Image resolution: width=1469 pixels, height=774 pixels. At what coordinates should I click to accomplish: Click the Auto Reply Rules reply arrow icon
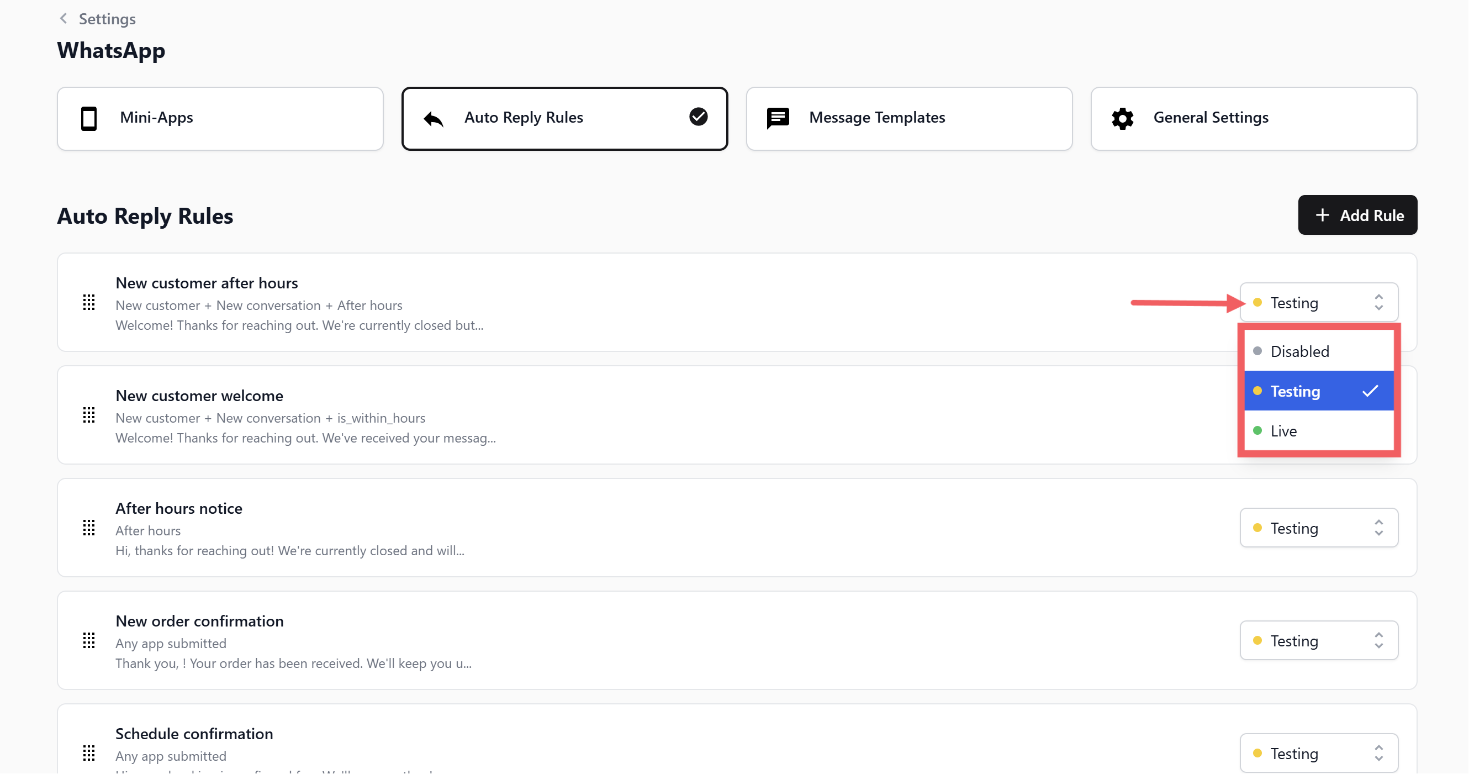point(434,118)
